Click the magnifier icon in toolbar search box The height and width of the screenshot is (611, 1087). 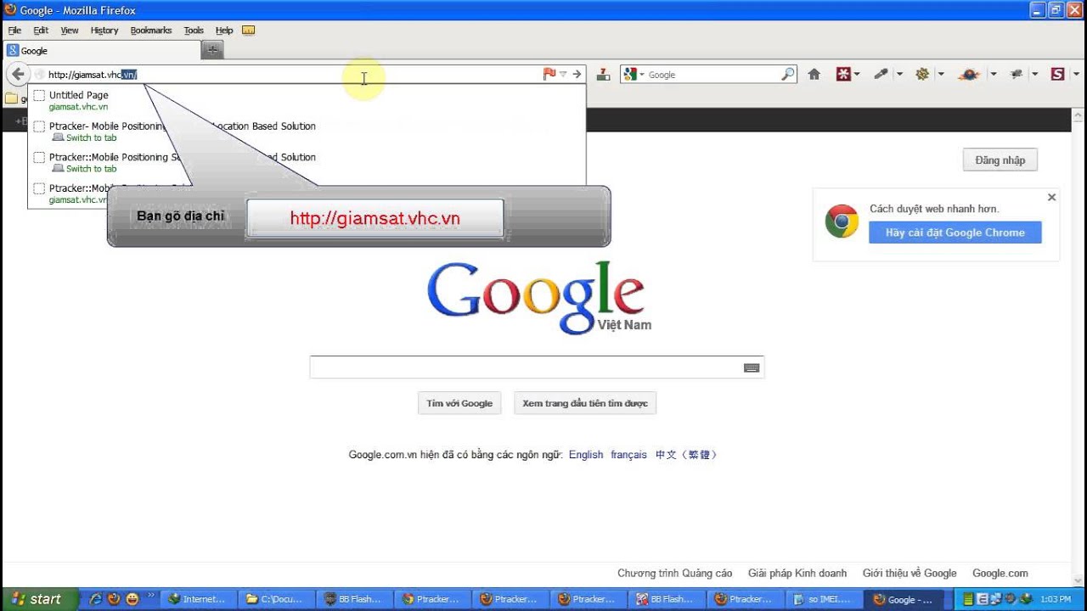[787, 75]
